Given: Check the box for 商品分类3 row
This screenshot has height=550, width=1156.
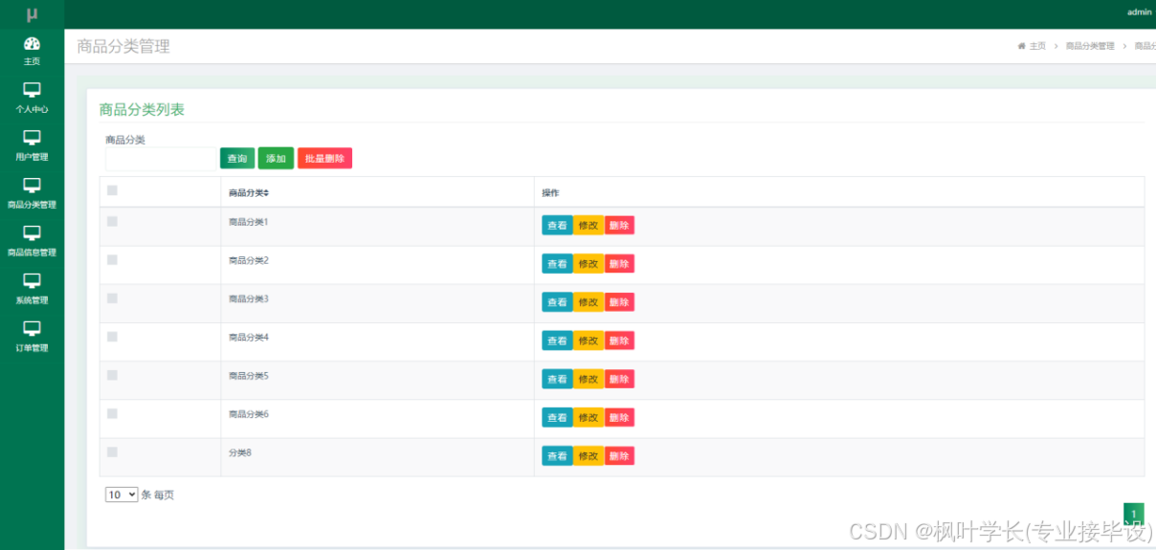Looking at the screenshot, I should pos(112,298).
